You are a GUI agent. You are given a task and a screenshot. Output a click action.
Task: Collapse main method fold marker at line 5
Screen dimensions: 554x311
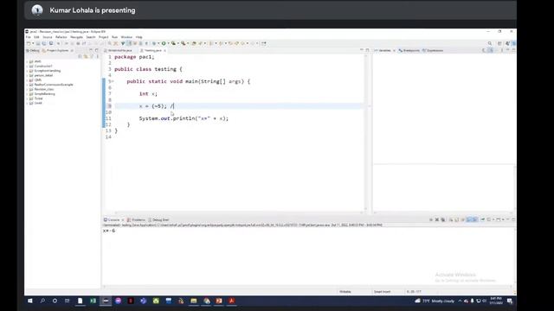click(x=113, y=81)
